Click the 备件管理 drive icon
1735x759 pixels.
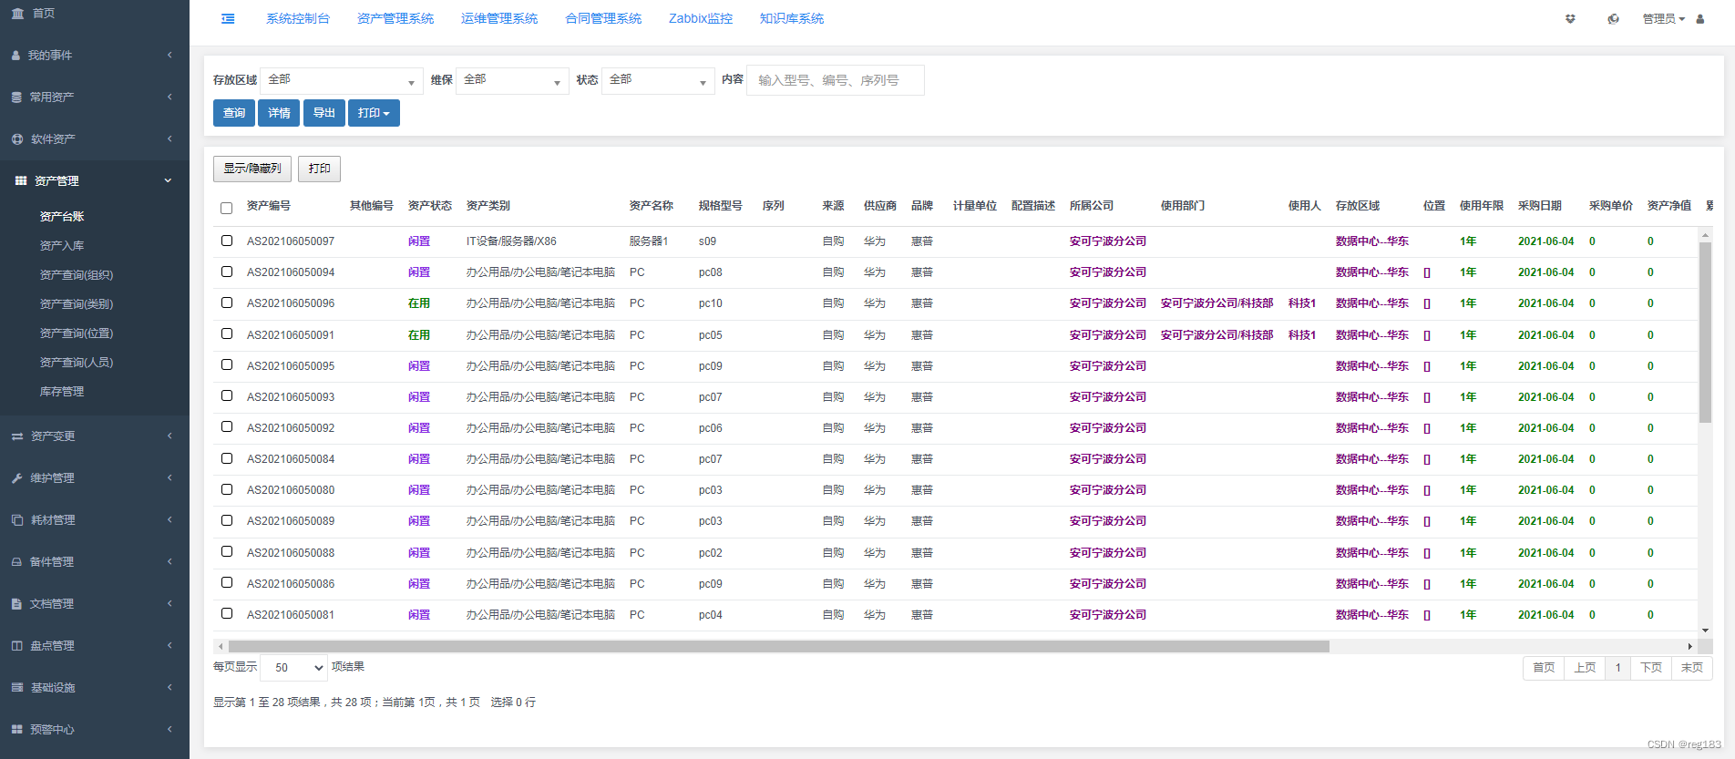click(x=16, y=562)
